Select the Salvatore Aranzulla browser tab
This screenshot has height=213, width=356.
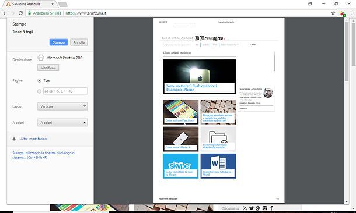point(30,4)
